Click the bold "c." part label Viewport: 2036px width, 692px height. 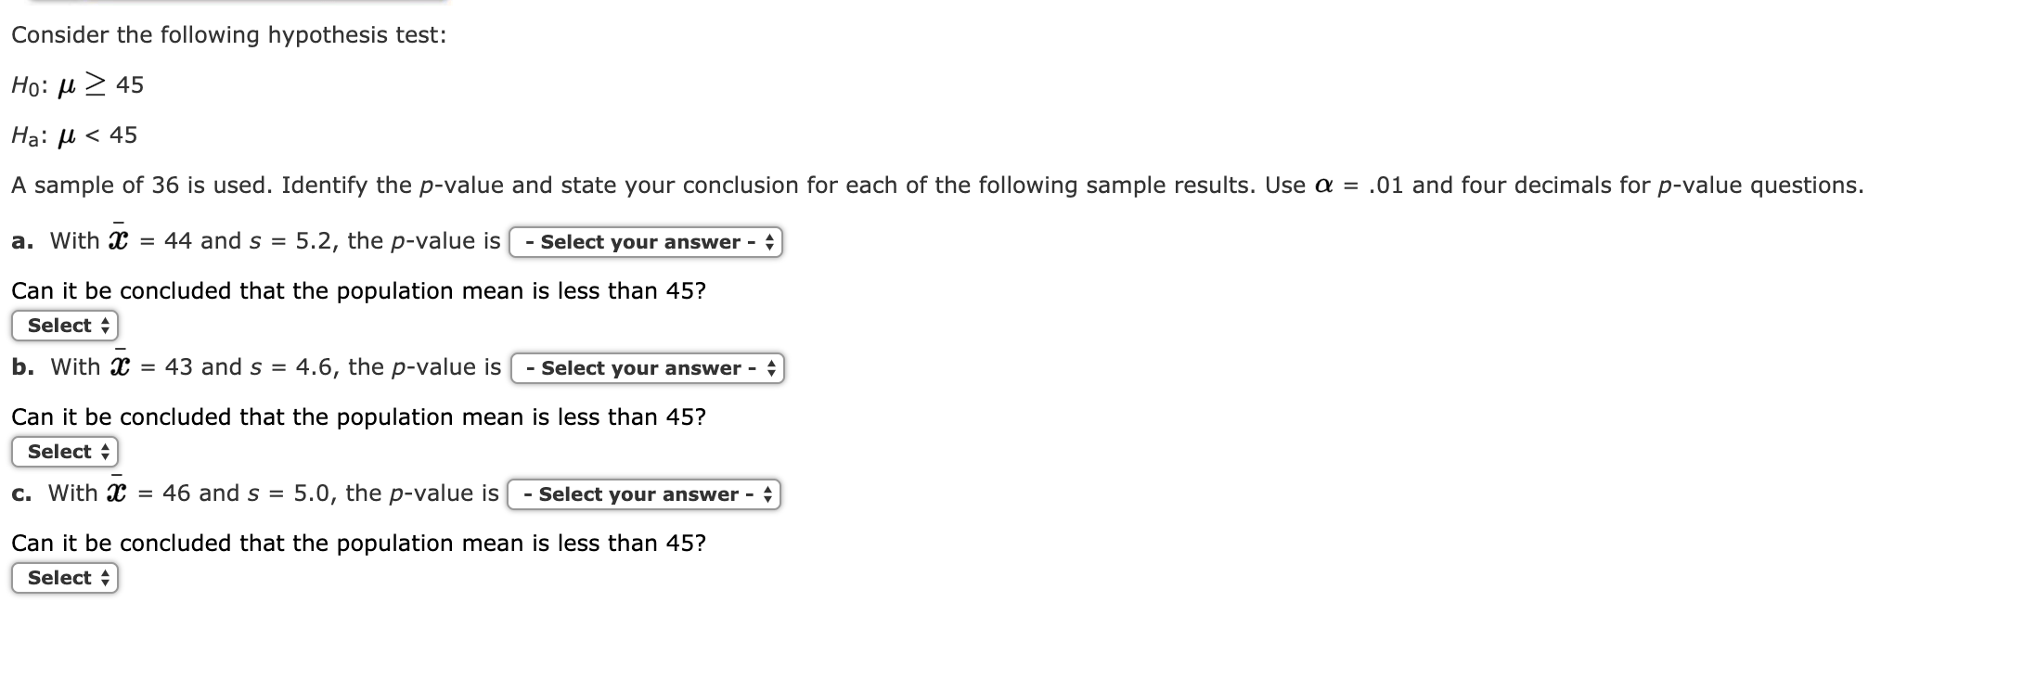(21, 493)
